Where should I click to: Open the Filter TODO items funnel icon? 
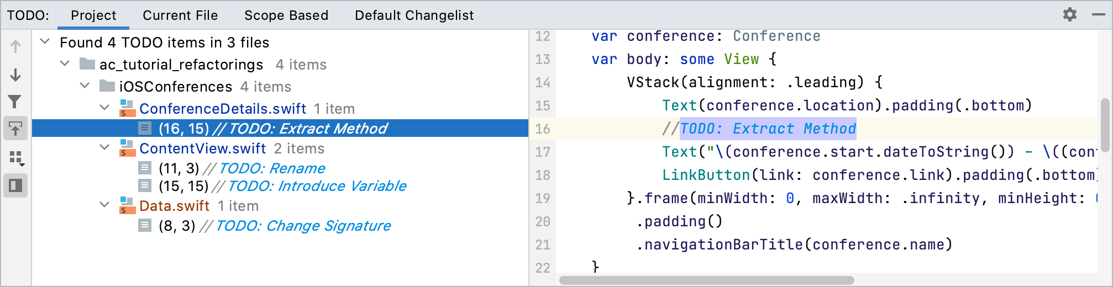(x=15, y=102)
